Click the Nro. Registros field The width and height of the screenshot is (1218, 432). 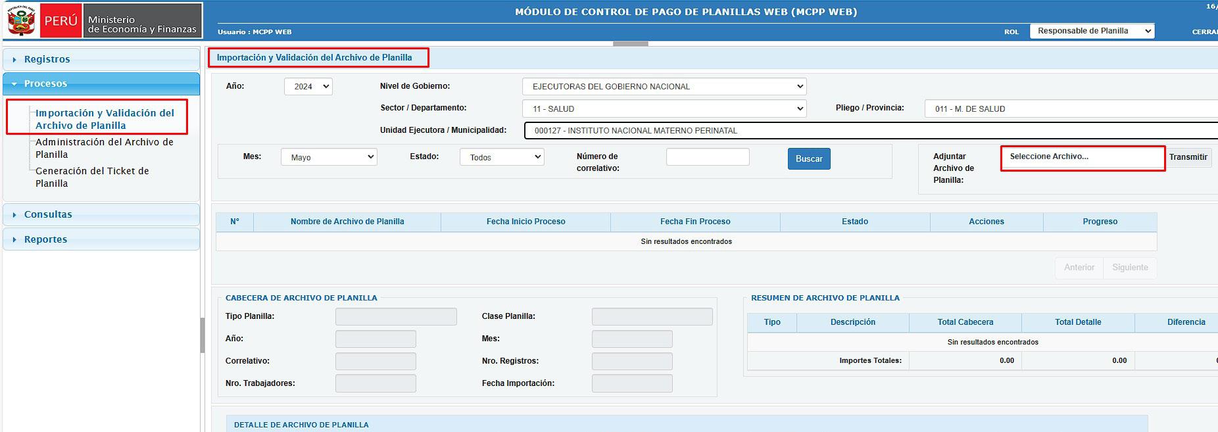point(632,362)
